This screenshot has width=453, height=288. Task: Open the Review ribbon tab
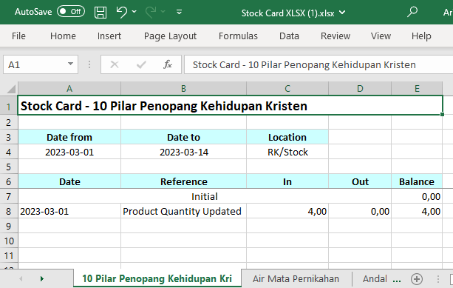coord(336,36)
